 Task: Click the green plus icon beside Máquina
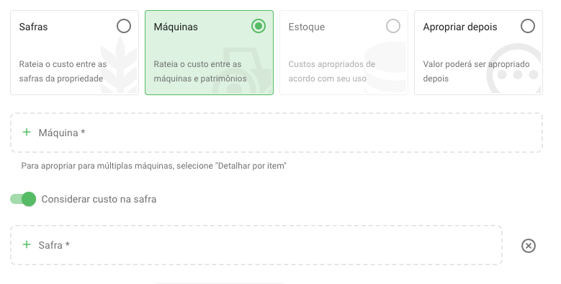click(x=27, y=132)
